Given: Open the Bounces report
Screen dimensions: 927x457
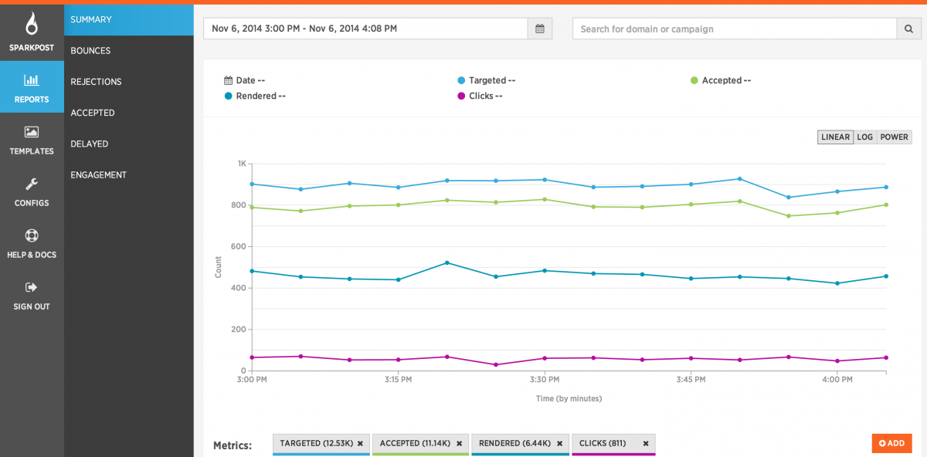Looking at the screenshot, I should [x=90, y=51].
